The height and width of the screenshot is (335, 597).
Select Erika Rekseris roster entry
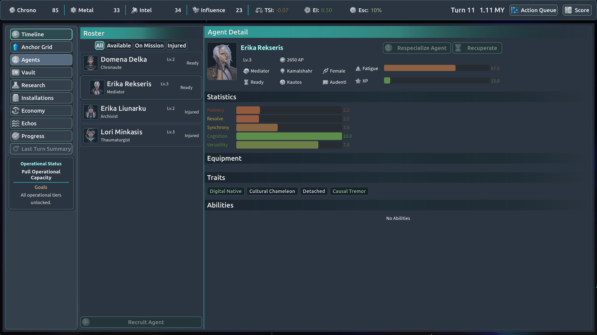click(x=141, y=87)
